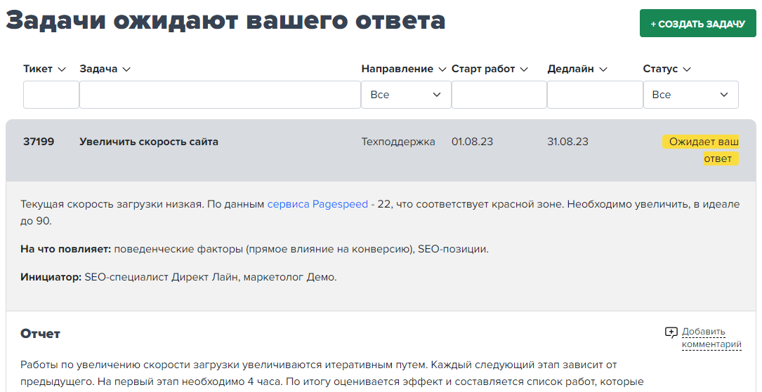The width and height of the screenshot is (762, 392).
Task: Click the Тикет column sort chevron
Action: 62,69
